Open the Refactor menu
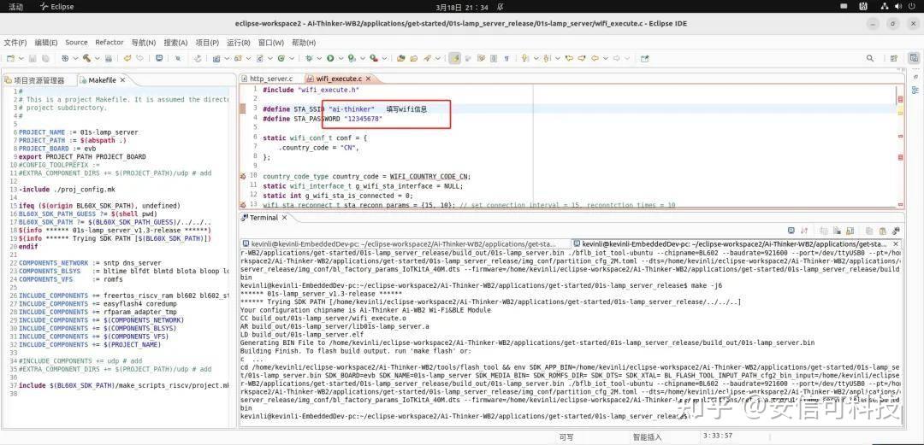Screen dimensions: 924x445 110,43
